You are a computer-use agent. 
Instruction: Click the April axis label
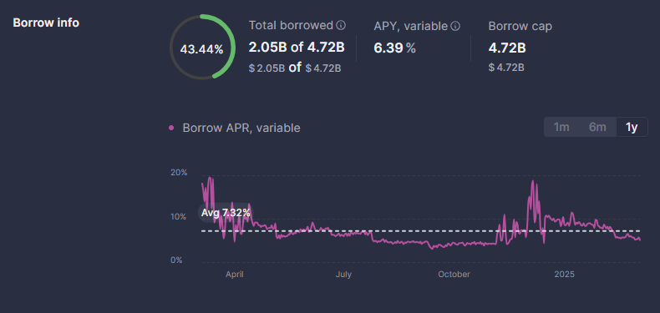[x=235, y=275]
